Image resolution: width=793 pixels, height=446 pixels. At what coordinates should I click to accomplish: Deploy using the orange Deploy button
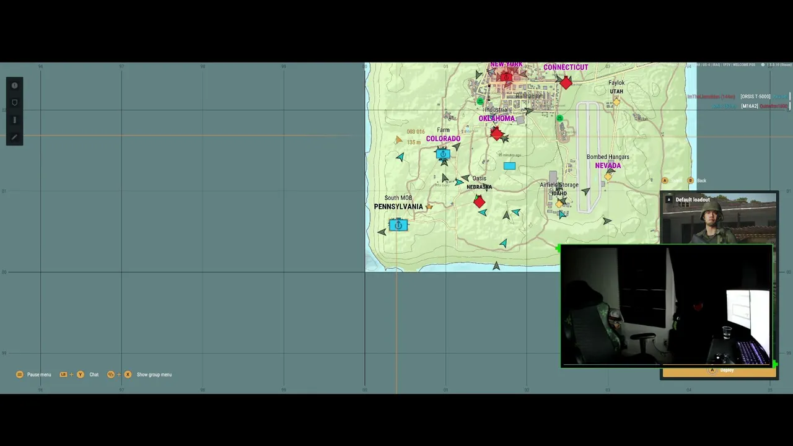[x=719, y=371]
